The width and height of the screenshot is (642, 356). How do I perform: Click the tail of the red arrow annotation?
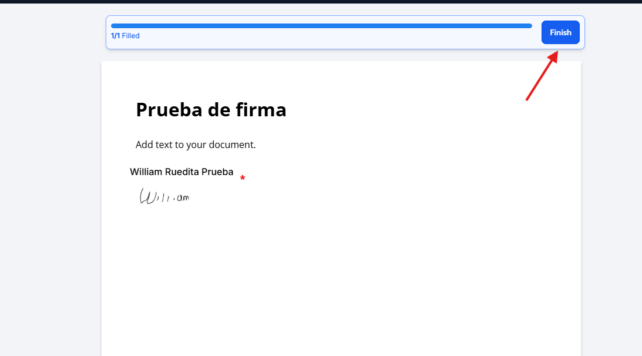[527, 99]
